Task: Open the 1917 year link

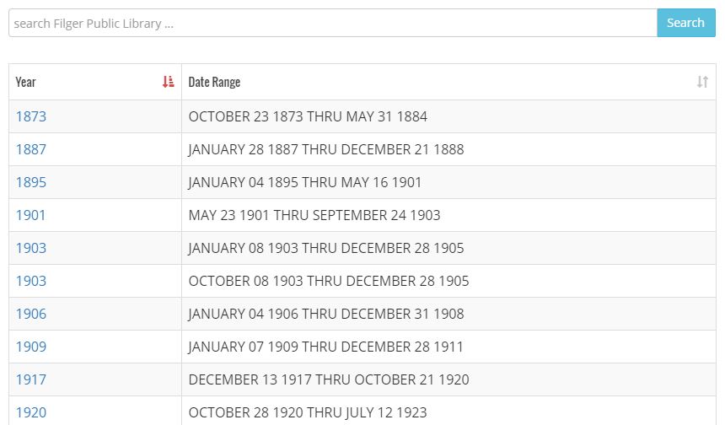Action: coord(31,379)
